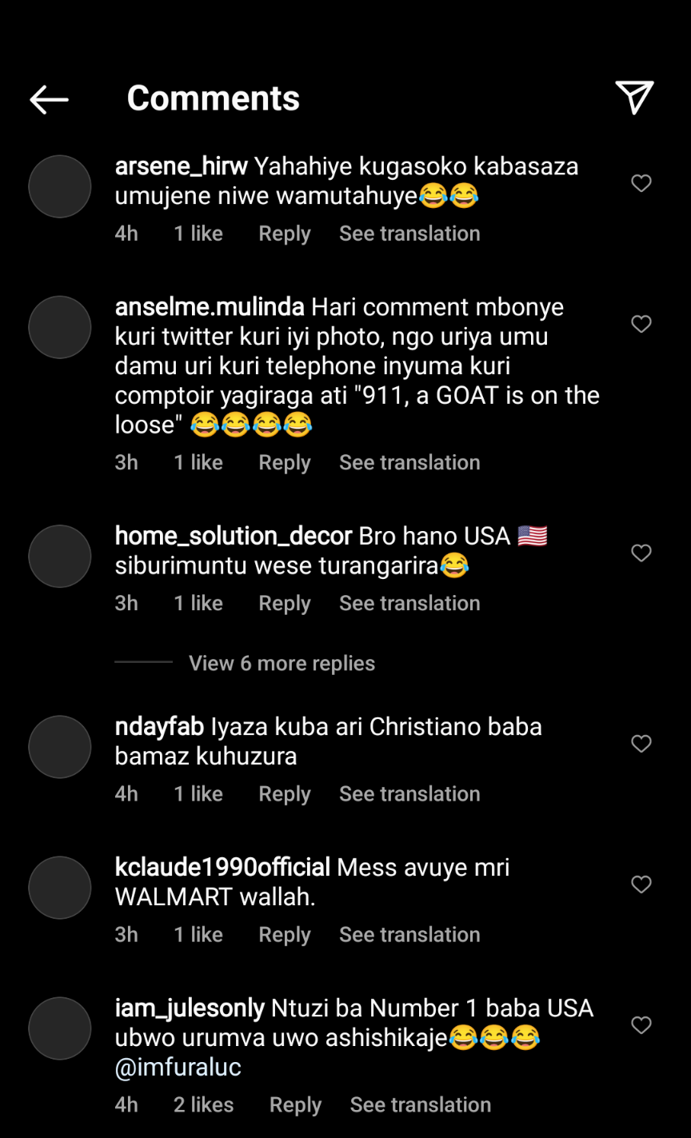See translation of anselme.mulinda's comment
The height and width of the screenshot is (1138, 691).
409,462
